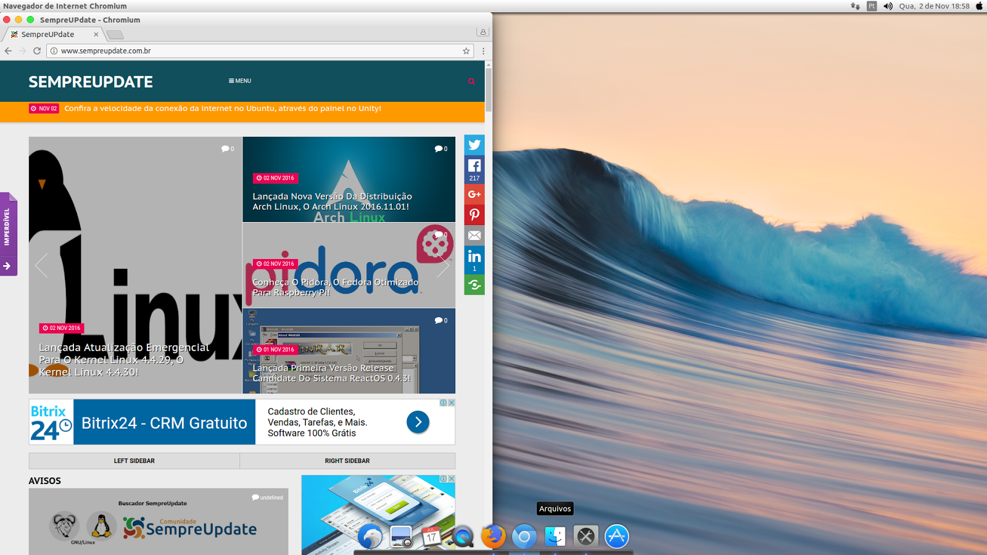Launch the QuickTime-style player in the dock
This screenshot has width=987, height=555.
(463, 536)
